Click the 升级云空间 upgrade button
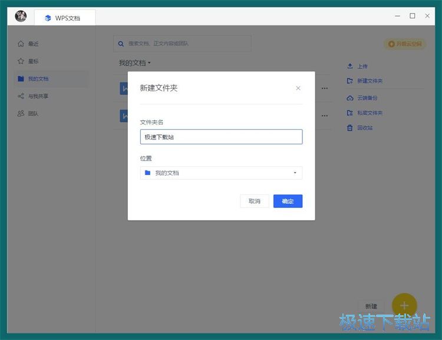Screen dimensions: 442x340 click(405, 44)
